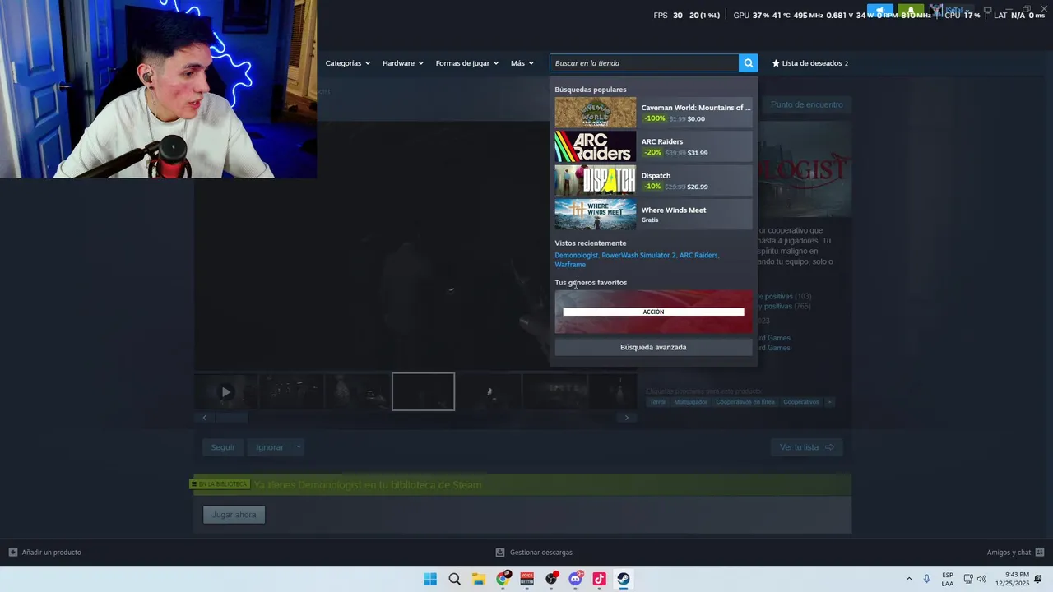The height and width of the screenshot is (592, 1053).
Task: Click the Añadir un producto plus icon
Action: click(x=13, y=553)
